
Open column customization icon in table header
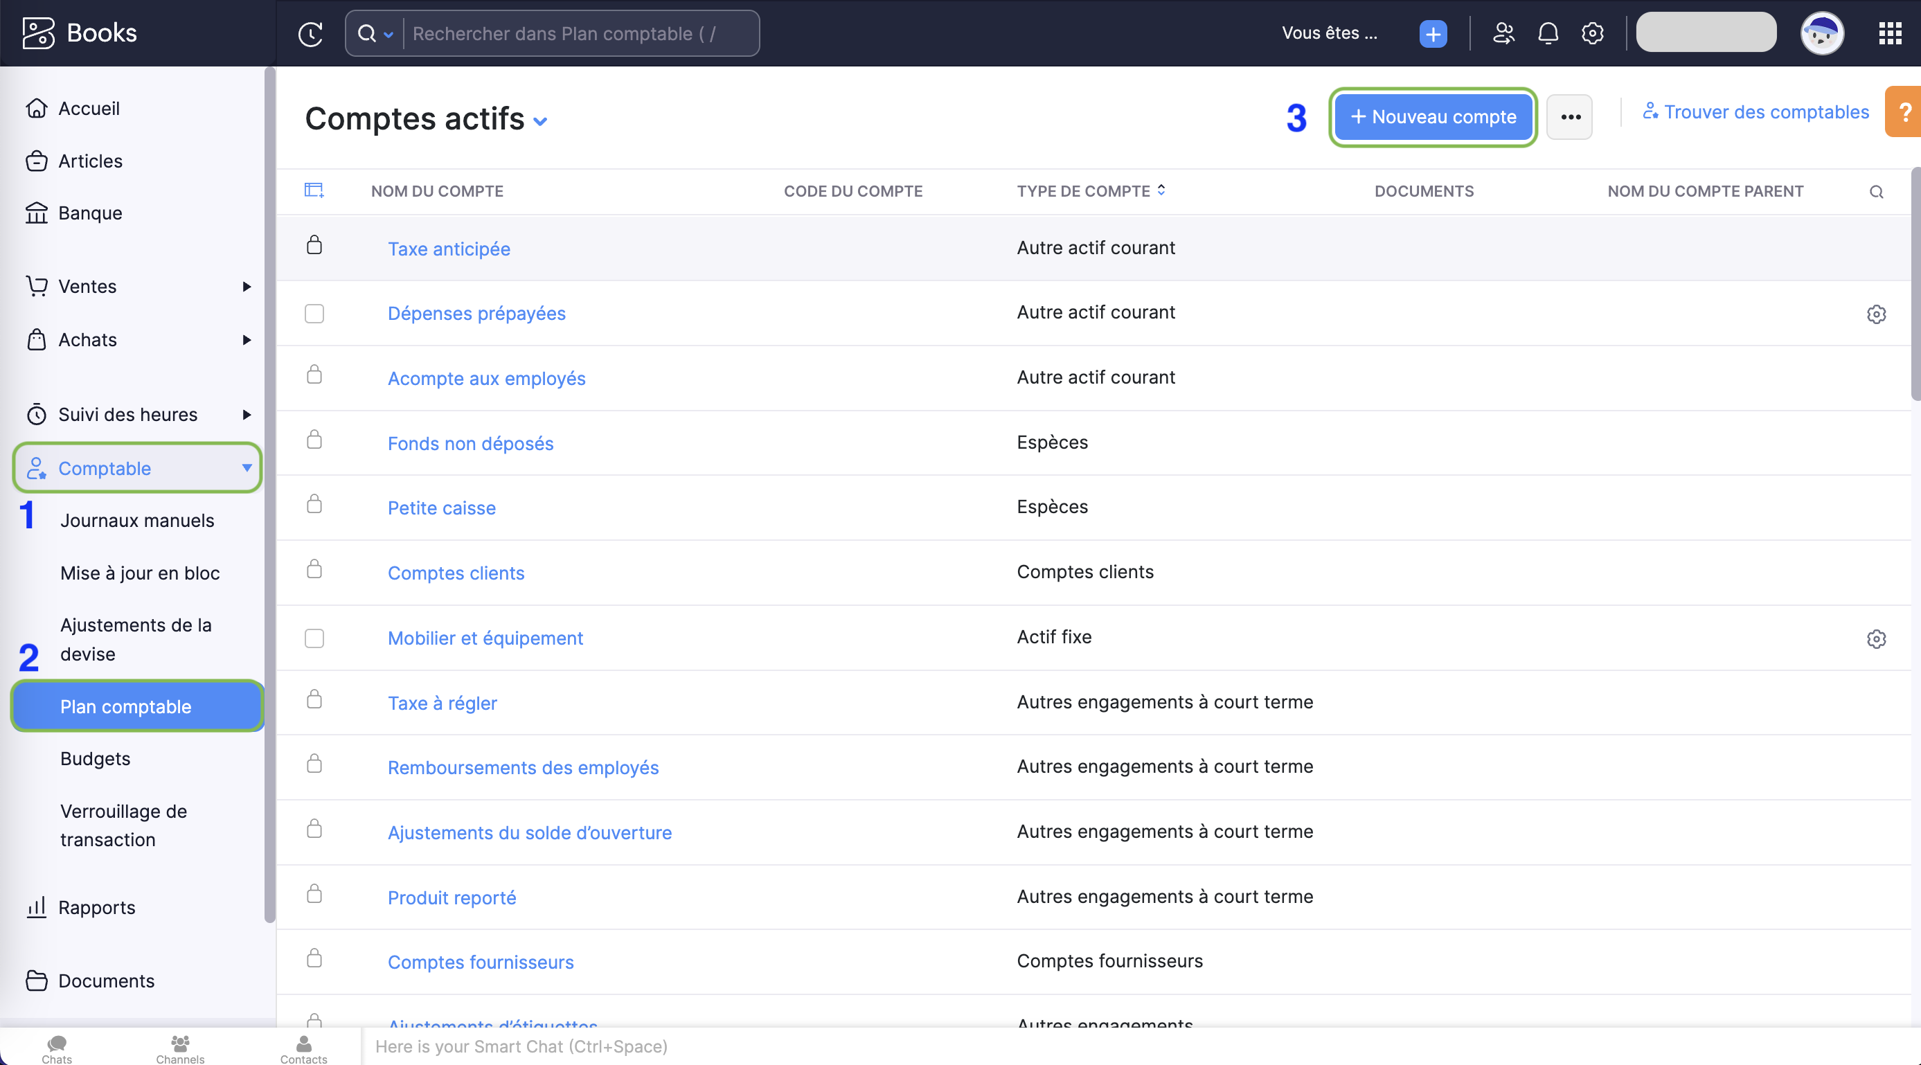tap(314, 191)
